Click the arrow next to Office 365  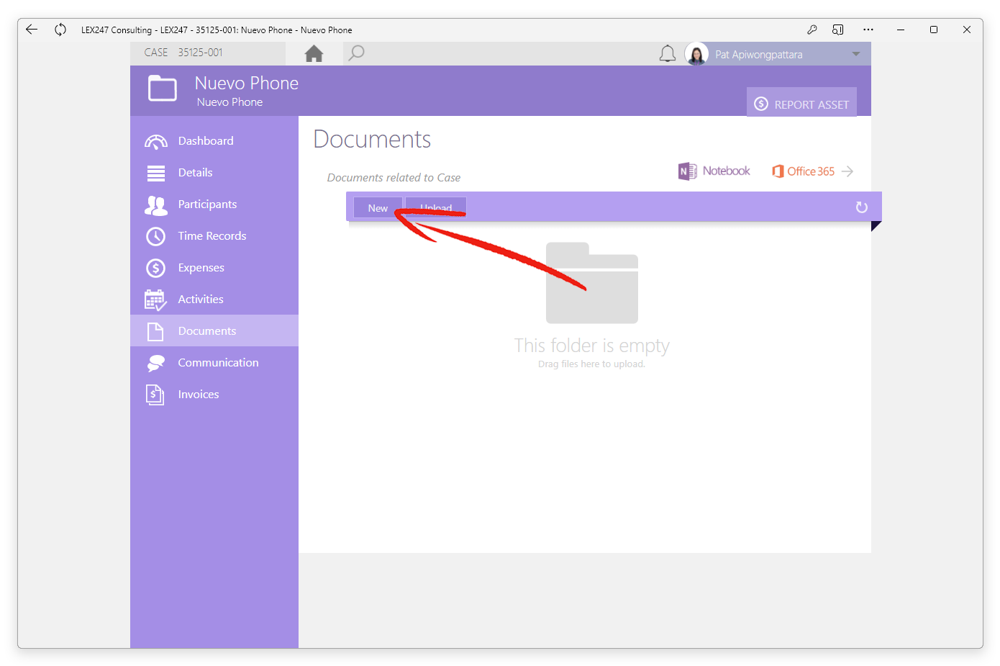coord(847,171)
